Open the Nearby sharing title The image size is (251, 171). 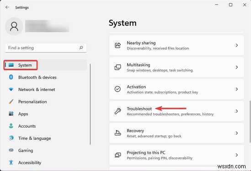pyautogui.click(x=141, y=43)
